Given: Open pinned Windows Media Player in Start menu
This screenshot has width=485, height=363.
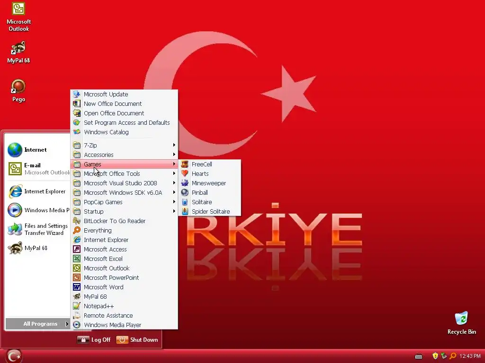Looking at the screenshot, I should [38, 210].
